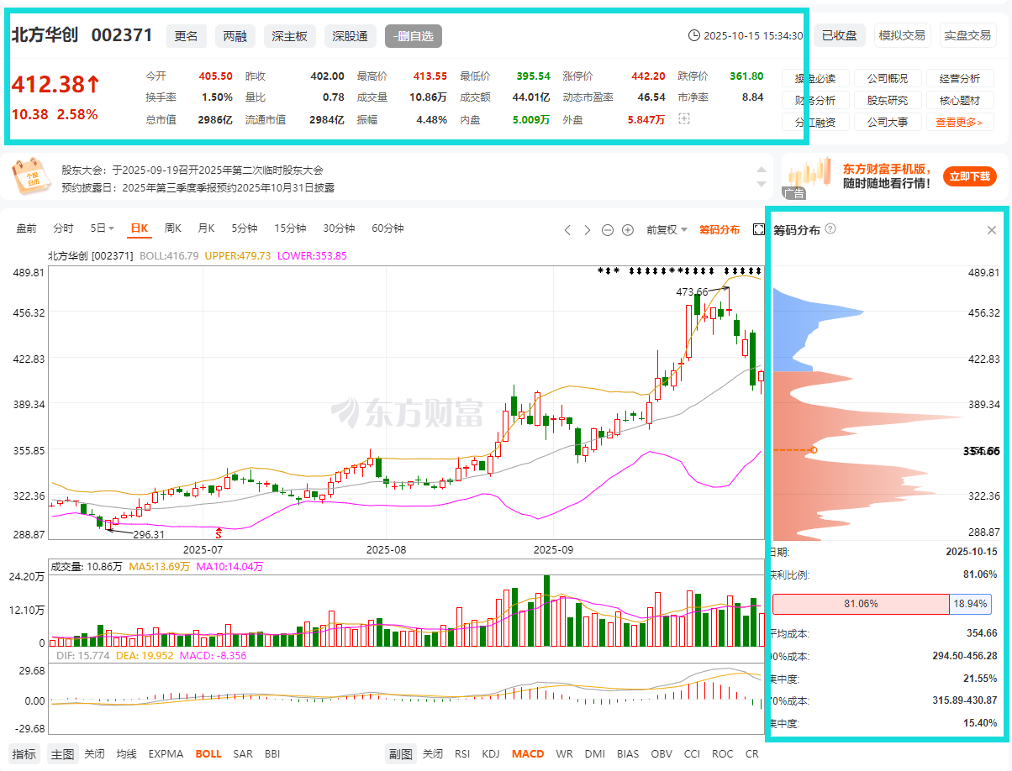Click the 两融 tag button
The height and width of the screenshot is (771, 1012).
pyautogui.click(x=235, y=36)
